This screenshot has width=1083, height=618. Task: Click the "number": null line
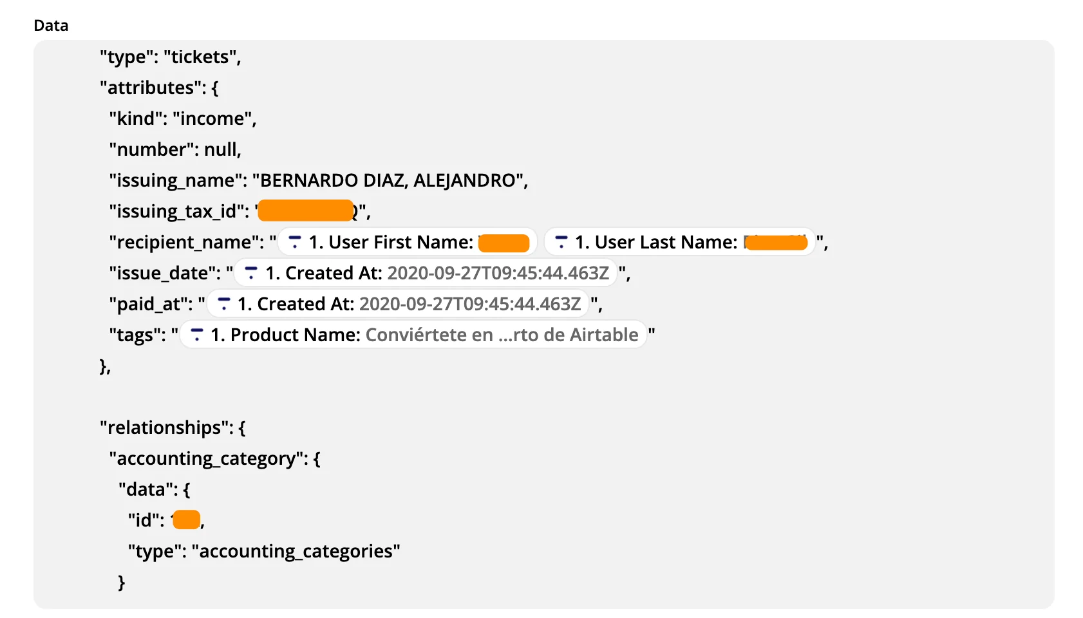click(x=174, y=149)
